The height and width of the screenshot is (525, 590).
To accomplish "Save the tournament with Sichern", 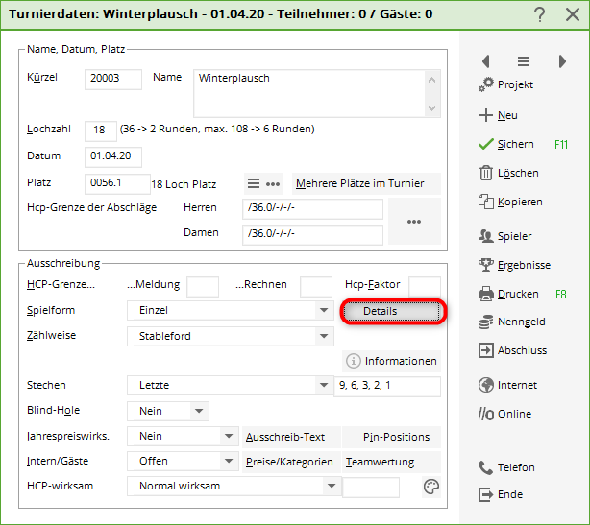I will (515, 144).
